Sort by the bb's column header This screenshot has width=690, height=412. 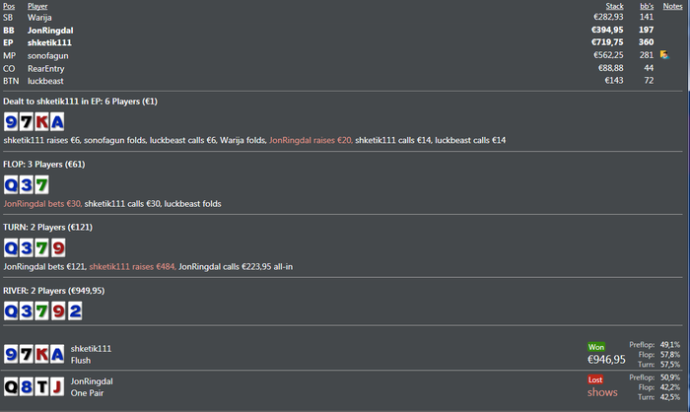click(647, 6)
